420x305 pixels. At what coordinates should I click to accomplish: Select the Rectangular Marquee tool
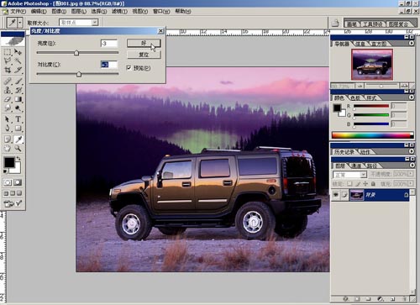click(x=8, y=52)
